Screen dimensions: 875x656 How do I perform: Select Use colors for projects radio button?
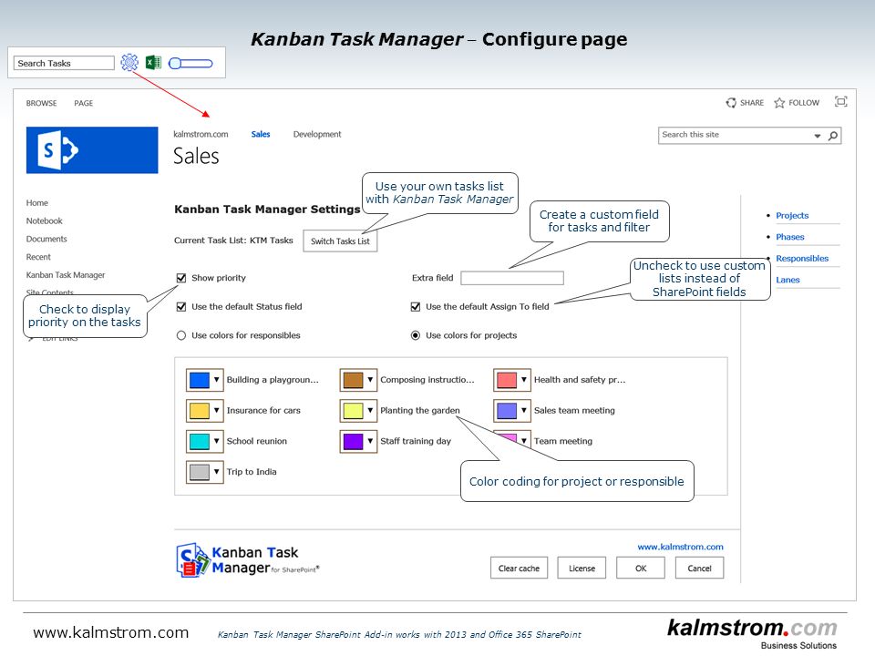point(416,335)
